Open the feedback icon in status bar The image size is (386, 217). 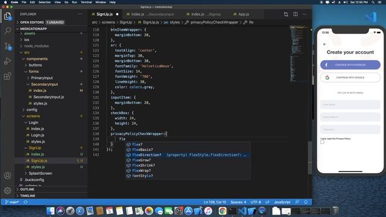(x=297, y=202)
